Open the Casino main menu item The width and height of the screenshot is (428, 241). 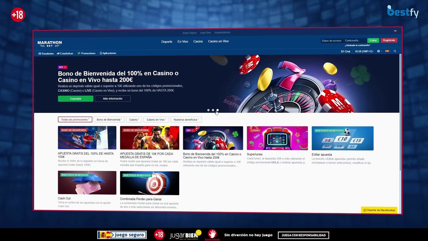198,42
